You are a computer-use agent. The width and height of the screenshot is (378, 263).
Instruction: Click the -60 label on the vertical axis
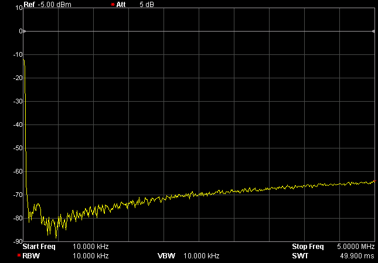18,171
